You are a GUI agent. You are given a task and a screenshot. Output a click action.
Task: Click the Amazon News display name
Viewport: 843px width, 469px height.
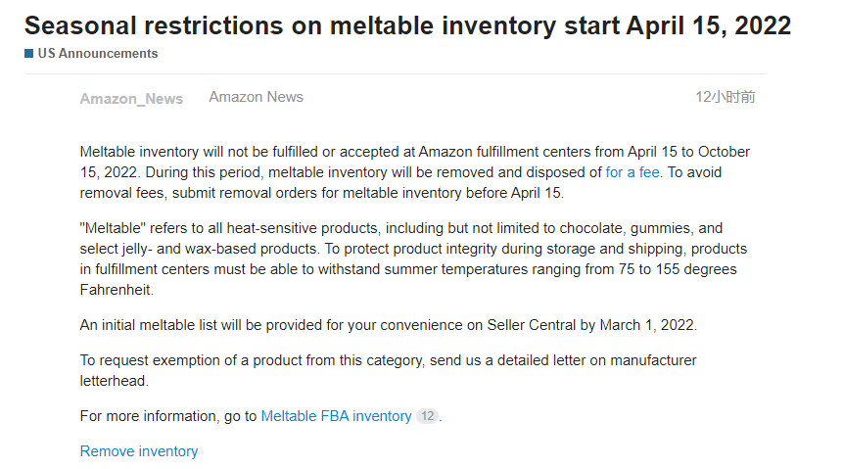pyautogui.click(x=256, y=97)
